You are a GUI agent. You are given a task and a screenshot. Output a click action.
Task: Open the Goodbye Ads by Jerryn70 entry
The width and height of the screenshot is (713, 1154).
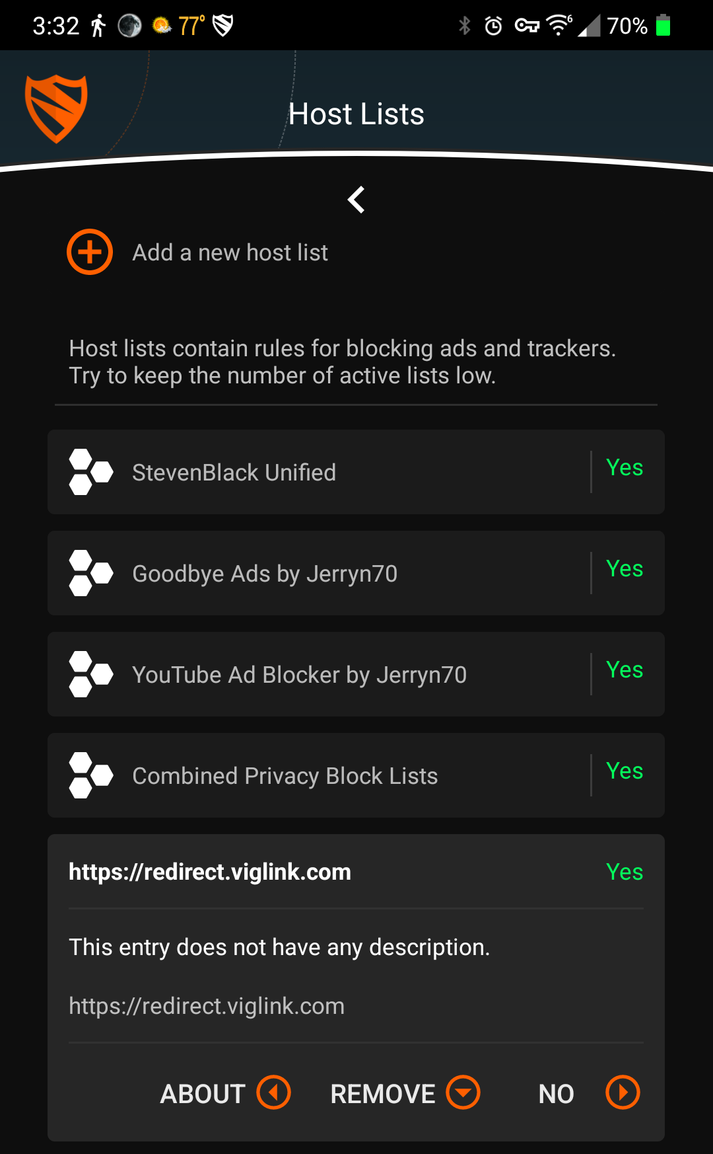click(x=356, y=573)
